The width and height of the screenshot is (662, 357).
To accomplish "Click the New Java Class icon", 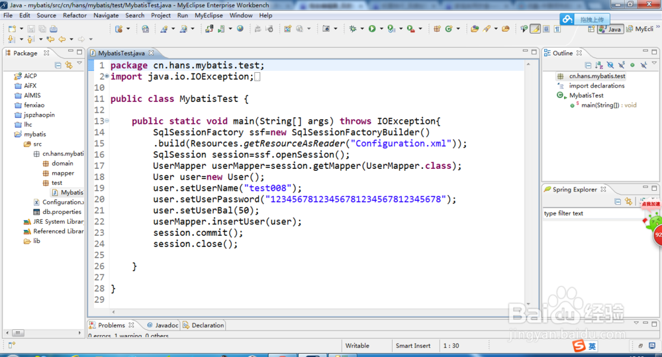I will pos(448,28).
